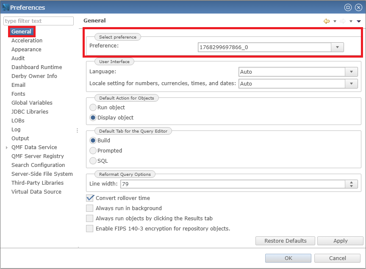The height and width of the screenshot is (269, 366).
Task: Choose Build as default query tab
Action: (93, 140)
